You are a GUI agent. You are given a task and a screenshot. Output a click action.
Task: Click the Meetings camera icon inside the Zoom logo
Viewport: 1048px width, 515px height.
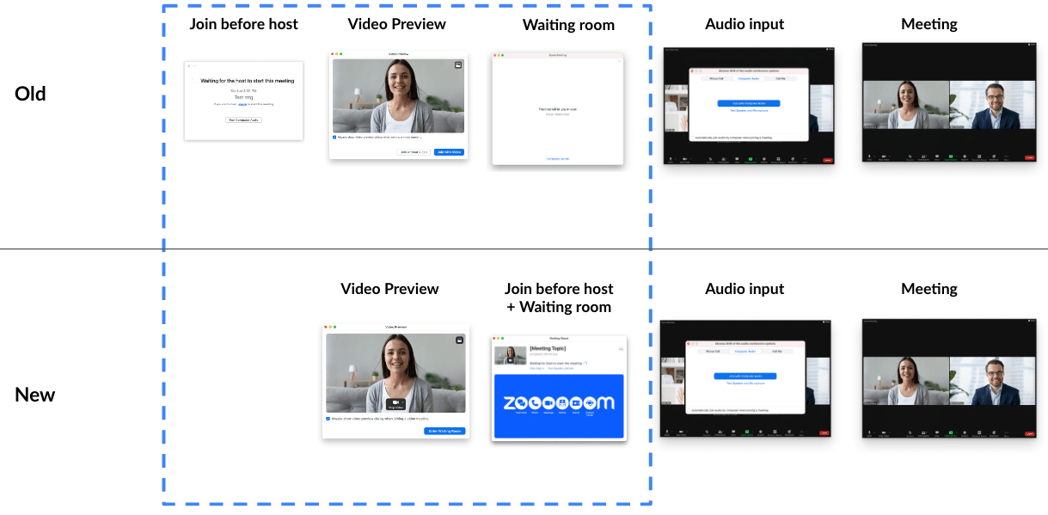pos(549,403)
